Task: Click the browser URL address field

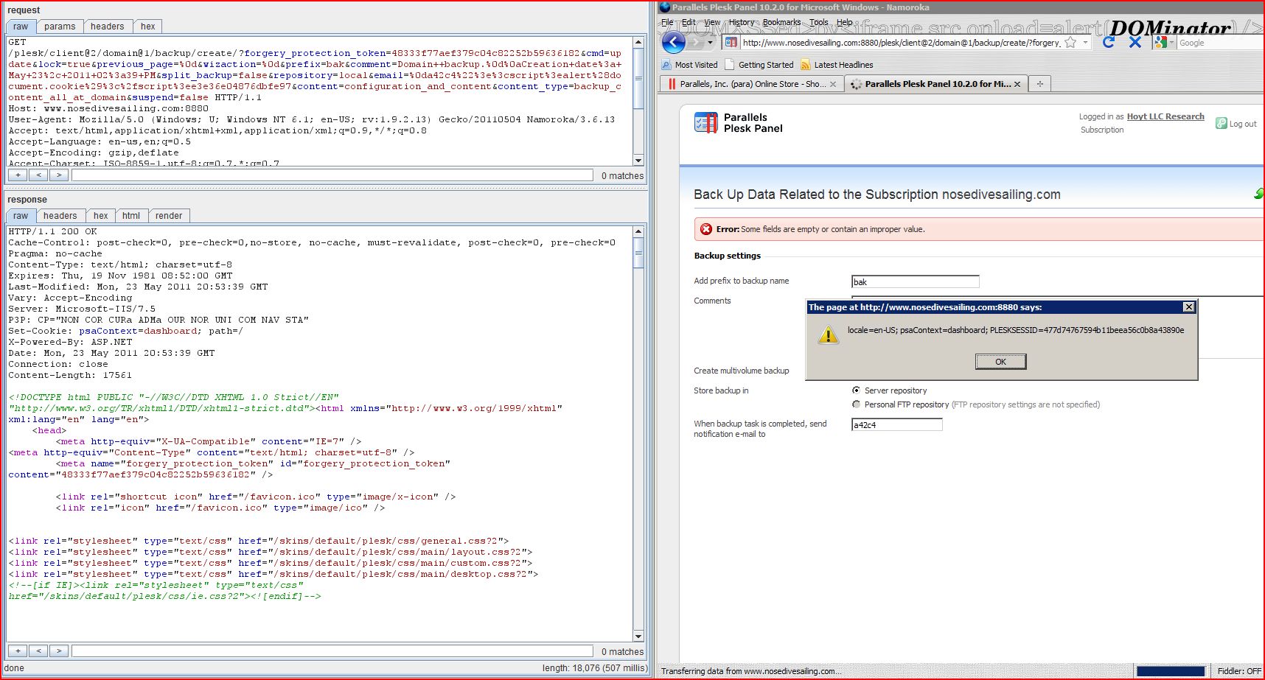Action: coord(901,43)
